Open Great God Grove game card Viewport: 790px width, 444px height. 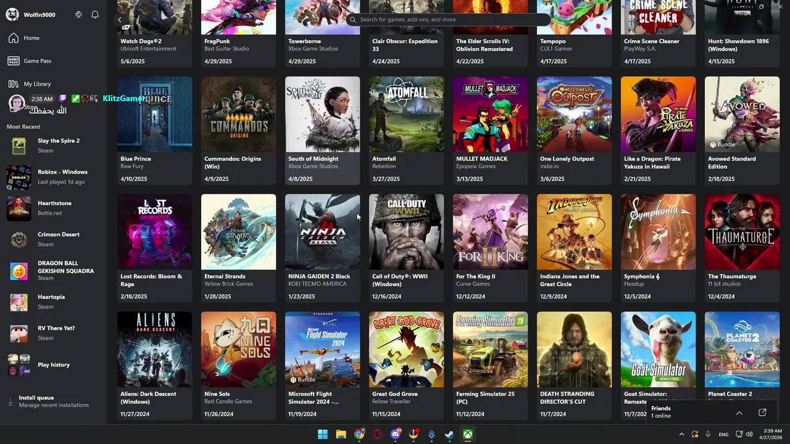click(406, 366)
